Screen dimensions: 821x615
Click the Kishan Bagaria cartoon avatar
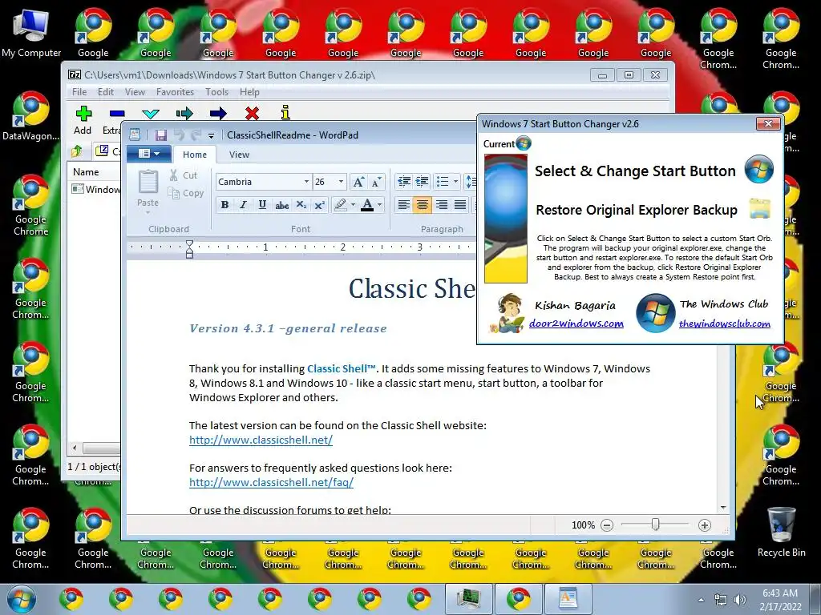507,313
